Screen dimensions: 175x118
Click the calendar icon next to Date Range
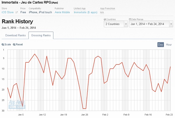tap(130, 19)
